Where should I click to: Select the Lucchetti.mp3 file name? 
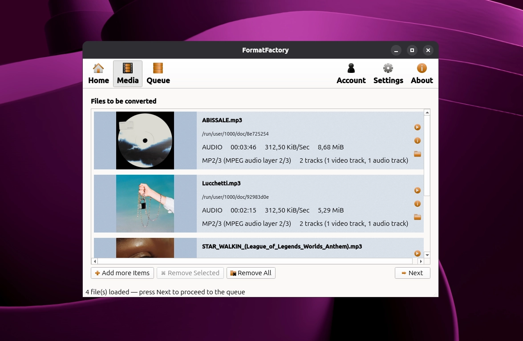point(221,183)
